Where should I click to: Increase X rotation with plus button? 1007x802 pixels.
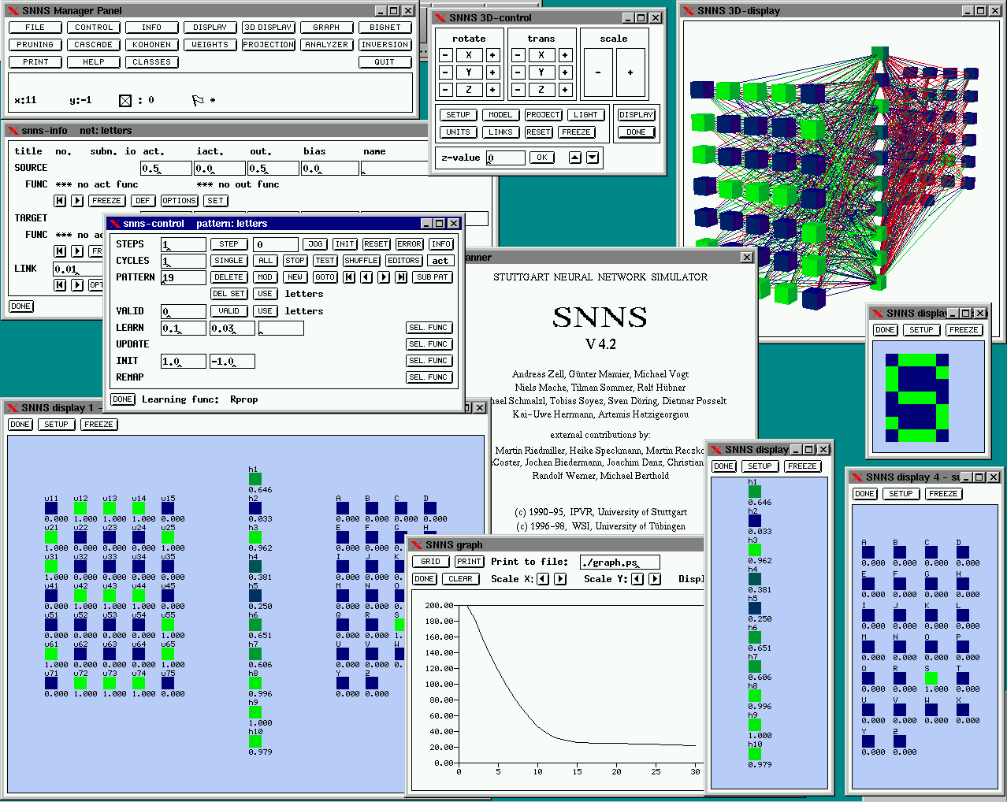coord(492,55)
